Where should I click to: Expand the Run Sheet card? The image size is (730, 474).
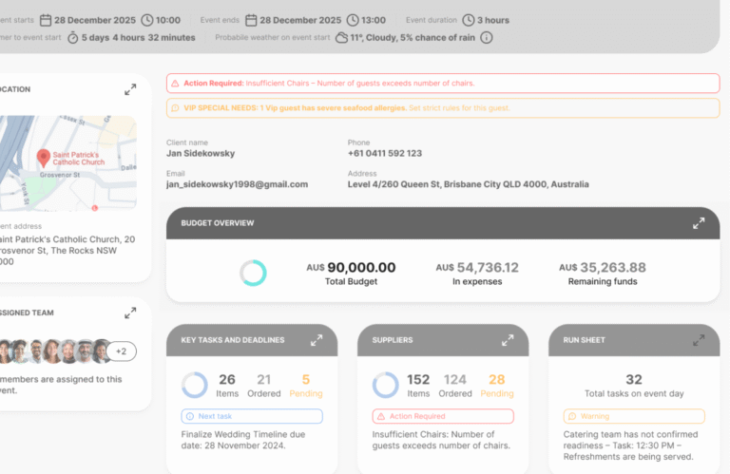[699, 340]
